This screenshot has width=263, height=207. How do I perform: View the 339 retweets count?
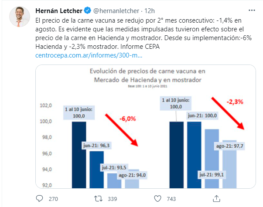[x=112, y=199]
